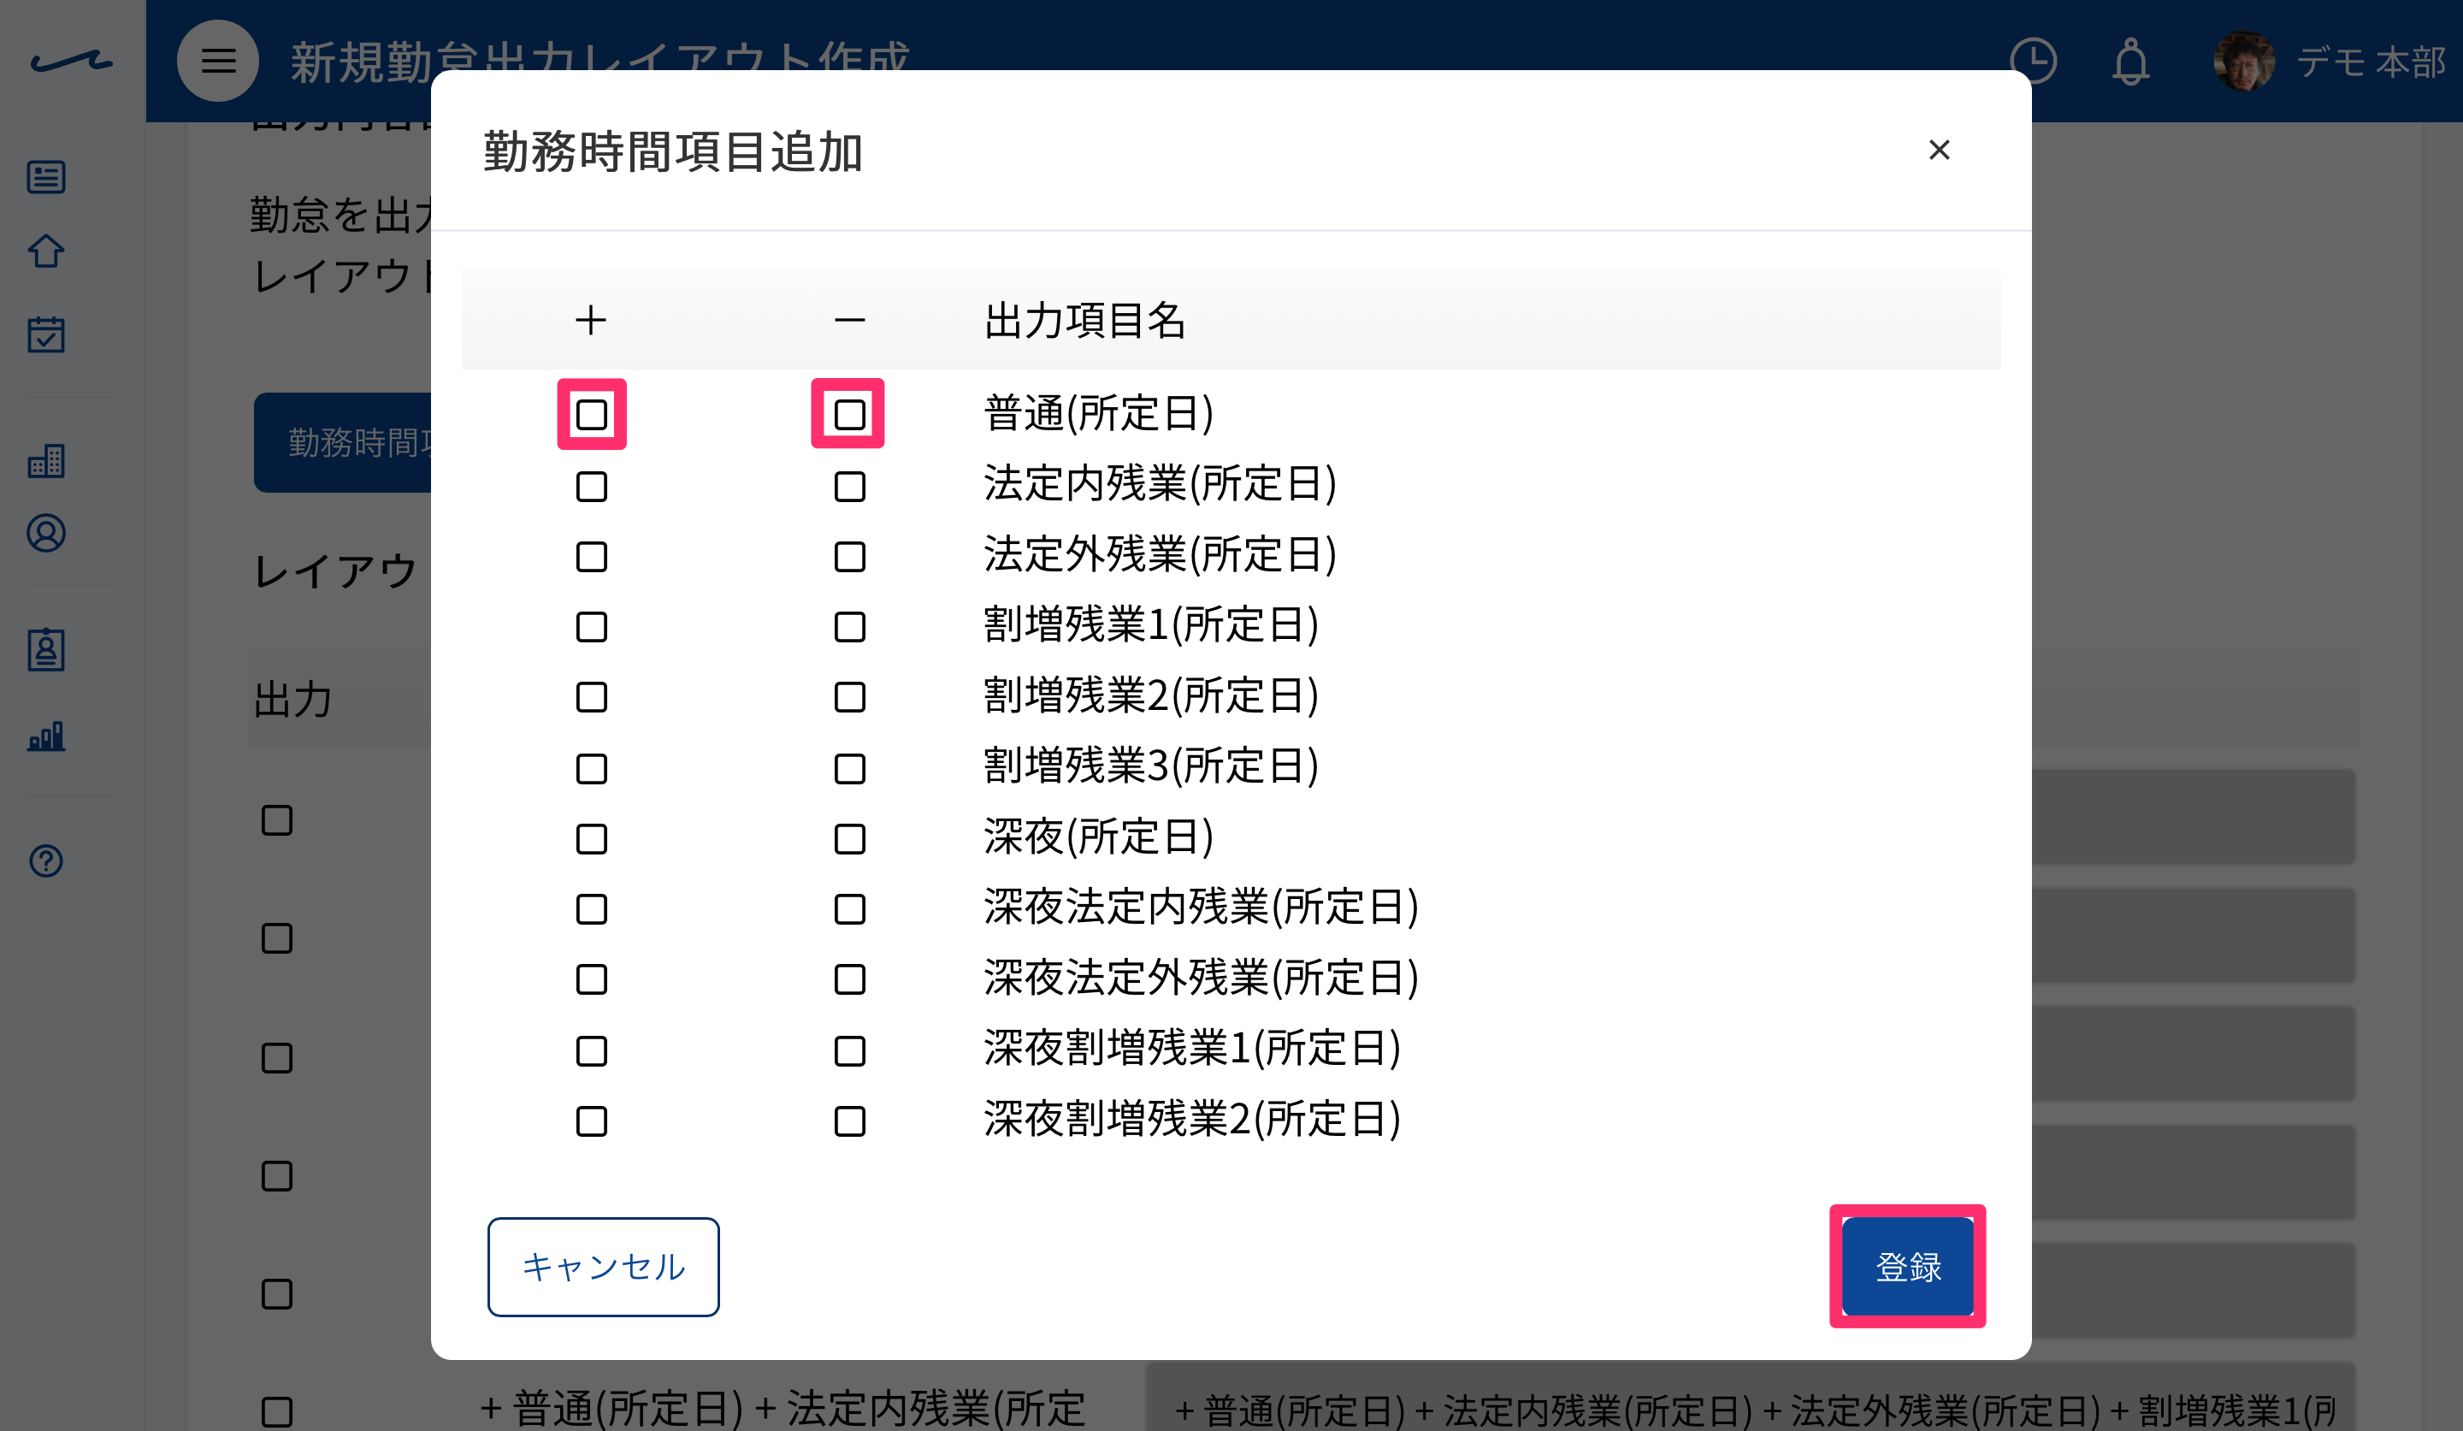2463x1431 pixels.
Task: Check plus box for 法定内残業(所定日)
Action: click(591, 486)
